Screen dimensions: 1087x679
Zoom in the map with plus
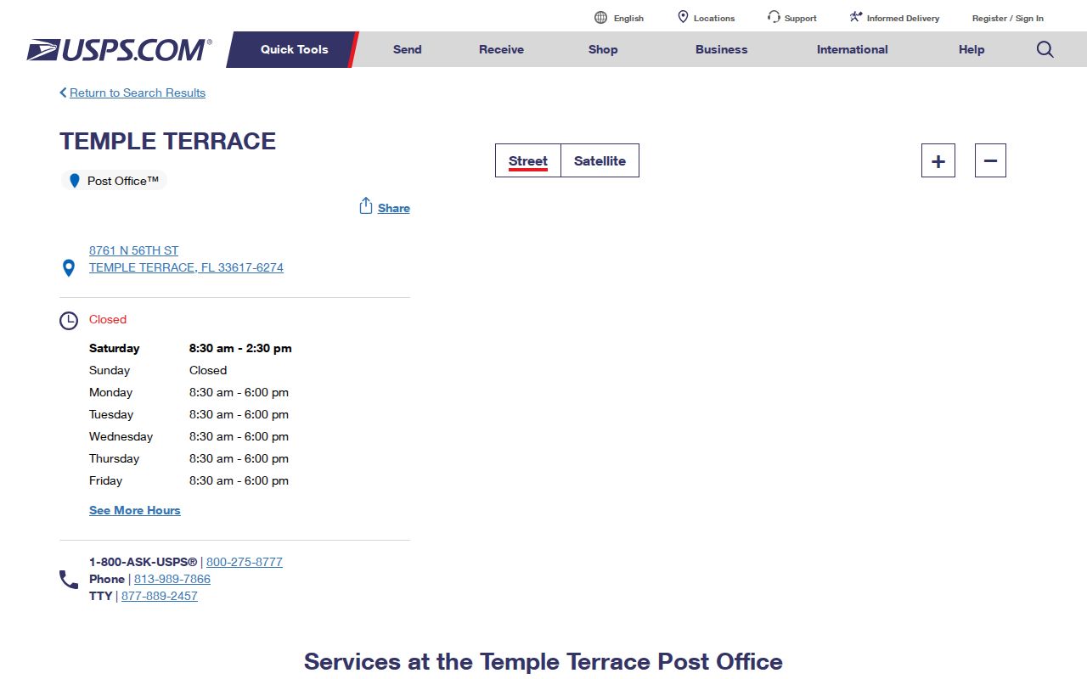point(938,160)
